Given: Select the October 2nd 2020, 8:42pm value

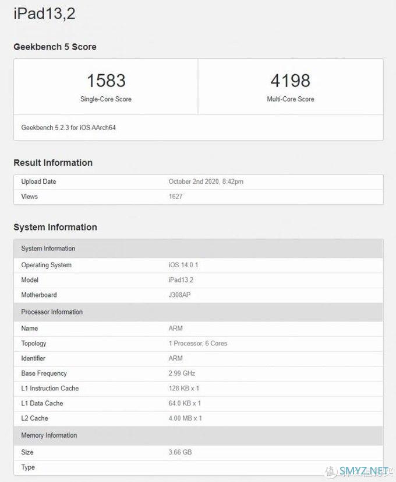Looking at the screenshot, I should coord(206,181).
